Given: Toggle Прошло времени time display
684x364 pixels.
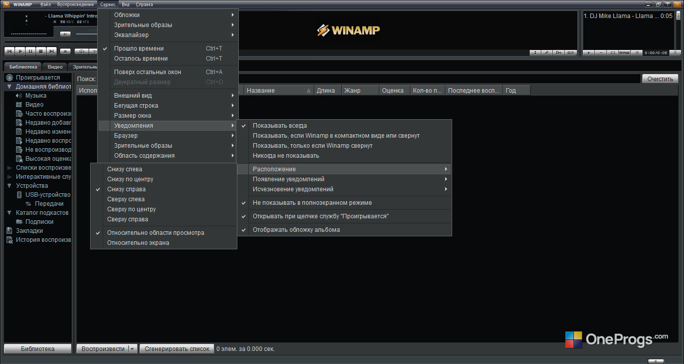Looking at the screenshot, I should coord(168,49).
